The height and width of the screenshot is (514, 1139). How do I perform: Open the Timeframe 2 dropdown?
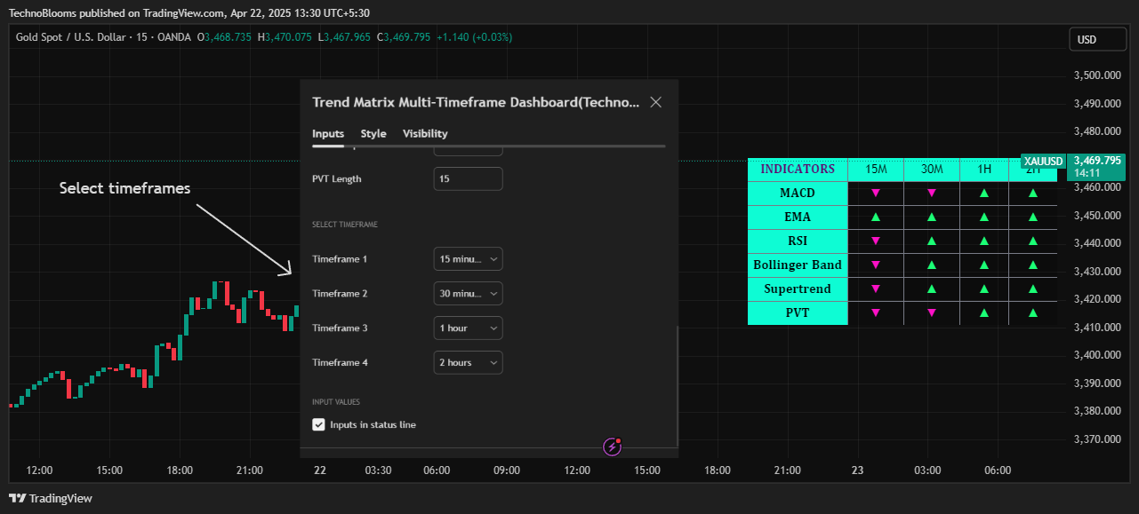pyautogui.click(x=468, y=294)
